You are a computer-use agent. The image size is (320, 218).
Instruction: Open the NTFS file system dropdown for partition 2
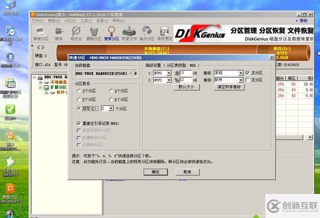click(x=169, y=80)
